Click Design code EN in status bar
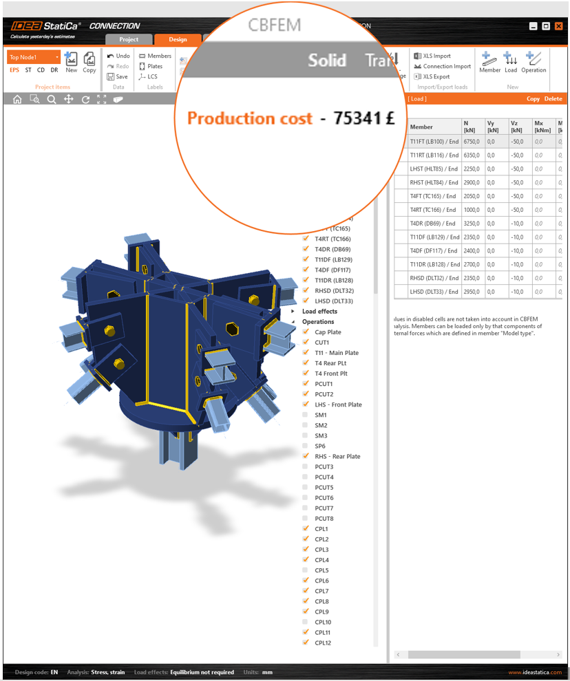This screenshot has width=570, height=681. [x=36, y=672]
